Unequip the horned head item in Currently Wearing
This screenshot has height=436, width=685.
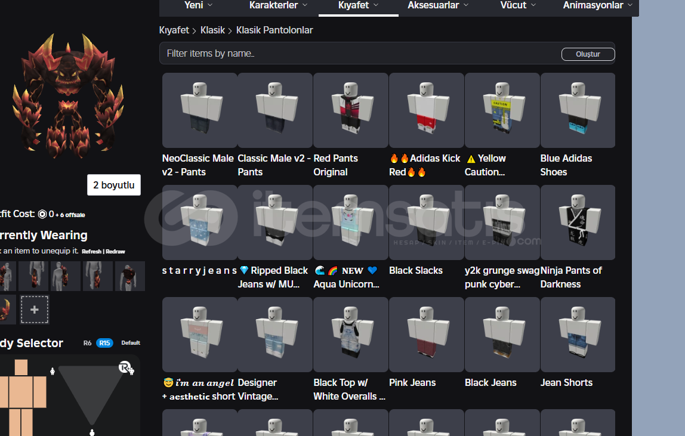coord(8,310)
